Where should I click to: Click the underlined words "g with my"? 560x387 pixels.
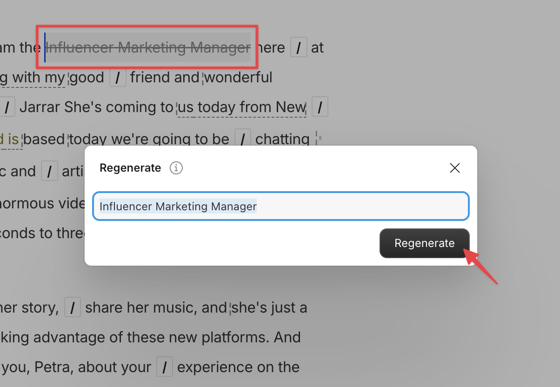click(32, 78)
